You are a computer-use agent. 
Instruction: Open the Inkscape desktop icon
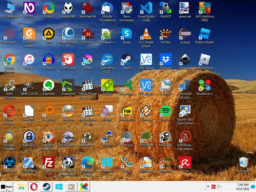tap(185, 61)
